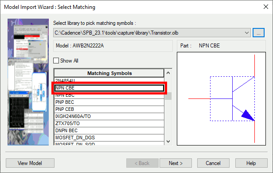Image resolution: width=273 pixels, height=173 pixels.
Task: Click the Cancel button
Action: point(213,163)
